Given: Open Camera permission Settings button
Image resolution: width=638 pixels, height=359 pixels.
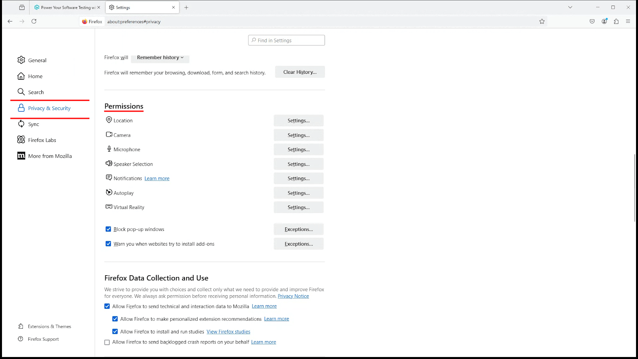Looking at the screenshot, I should pyautogui.click(x=298, y=135).
